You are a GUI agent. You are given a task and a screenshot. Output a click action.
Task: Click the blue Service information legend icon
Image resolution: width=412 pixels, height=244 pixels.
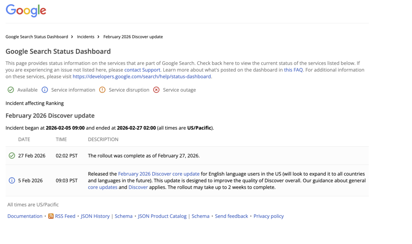pos(45,90)
